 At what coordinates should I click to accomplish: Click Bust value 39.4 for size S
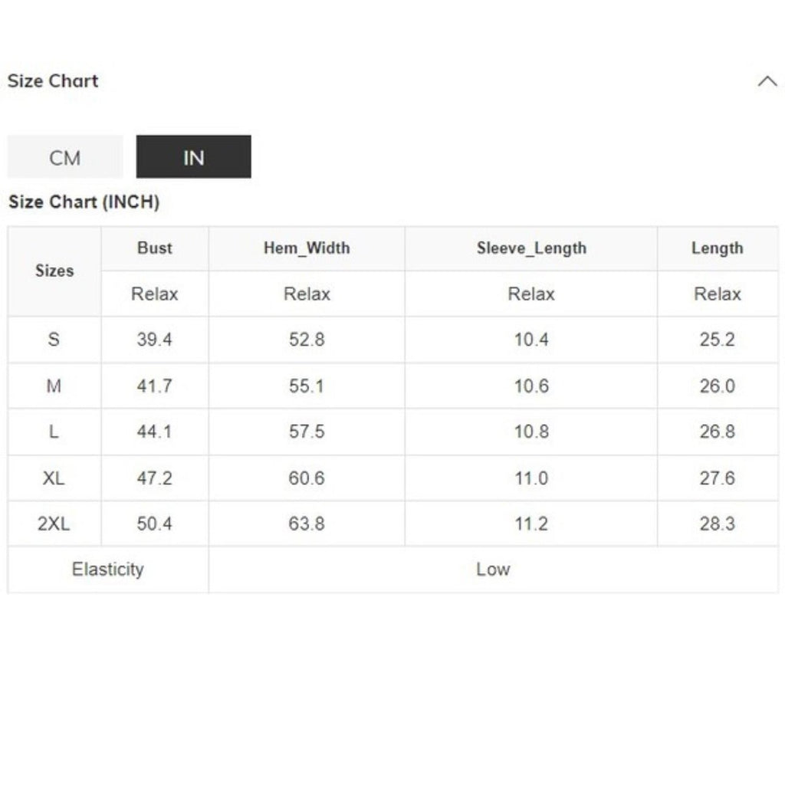click(x=154, y=340)
